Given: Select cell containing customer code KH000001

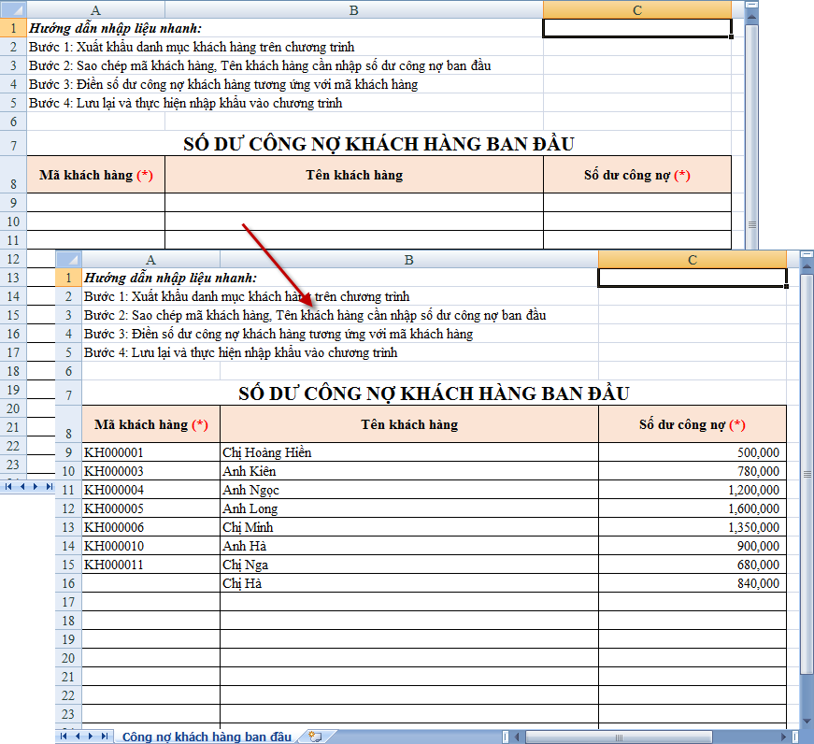Looking at the screenshot, I should point(150,452).
